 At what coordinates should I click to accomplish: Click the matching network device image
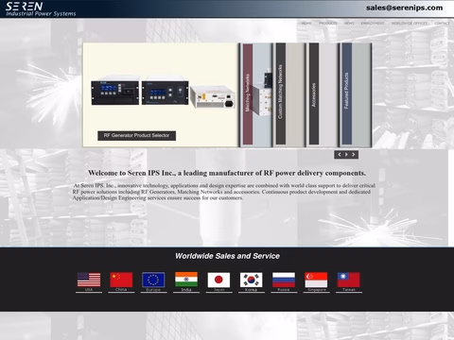262,93
